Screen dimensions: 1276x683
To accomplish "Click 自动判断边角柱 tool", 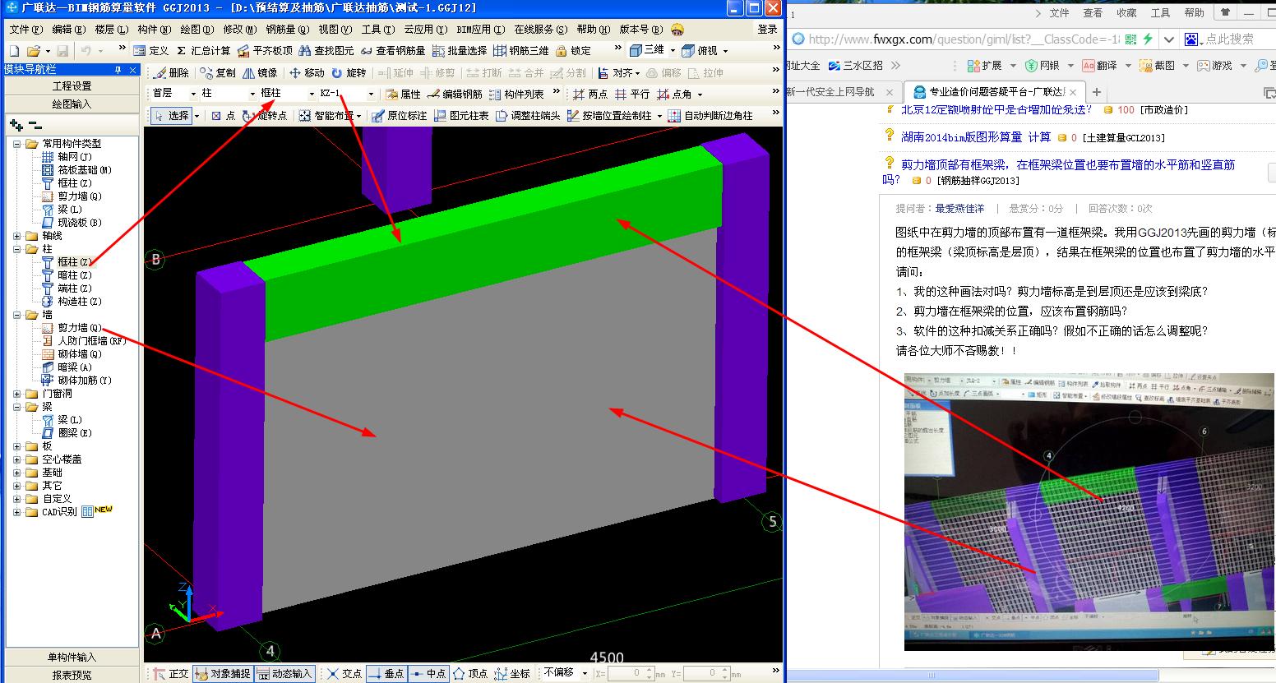I will pos(712,116).
